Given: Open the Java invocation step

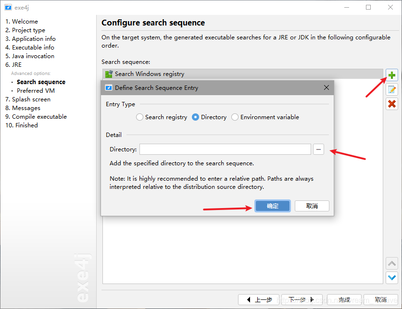Looking at the screenshot, I should click(33, 56).
